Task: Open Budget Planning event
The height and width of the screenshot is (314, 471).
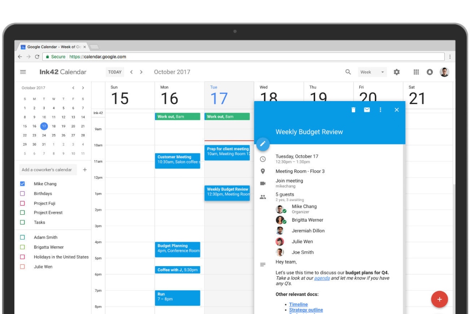Action: tap(178, 250)
